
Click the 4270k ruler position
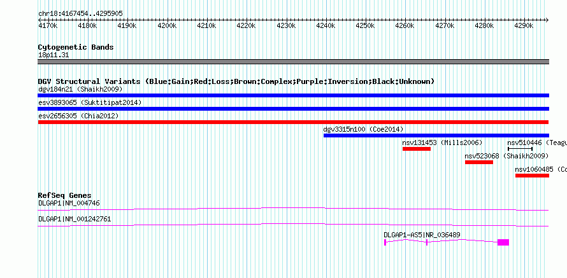(x=445, y=26)
